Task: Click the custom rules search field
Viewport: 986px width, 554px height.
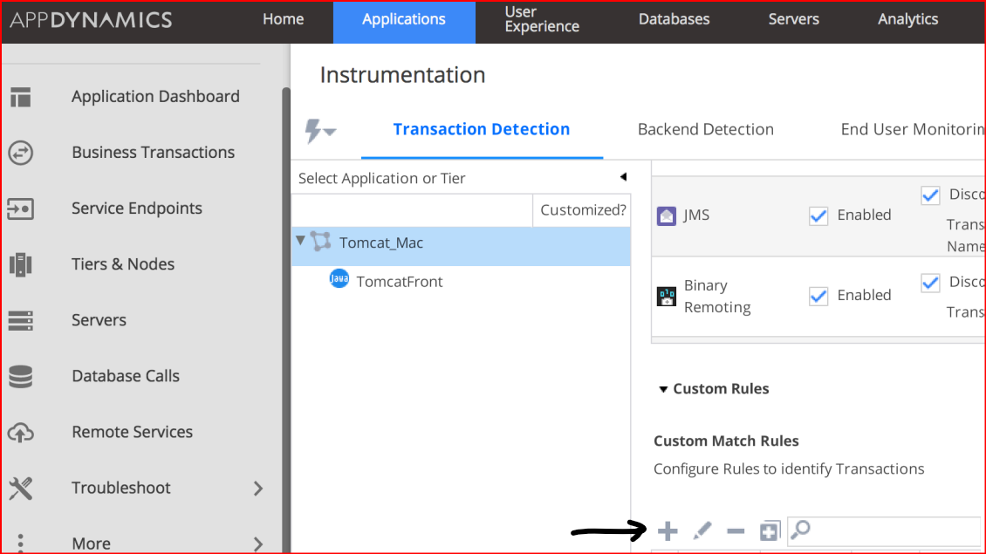Action: 884,531
